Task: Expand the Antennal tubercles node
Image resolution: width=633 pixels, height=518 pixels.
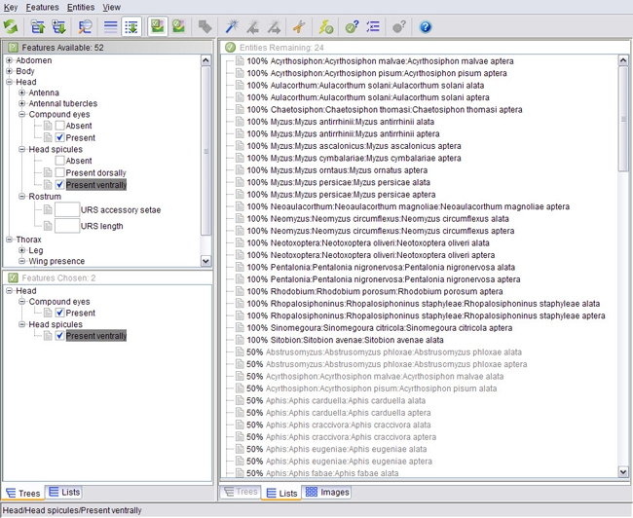Action: coord(22,104)
